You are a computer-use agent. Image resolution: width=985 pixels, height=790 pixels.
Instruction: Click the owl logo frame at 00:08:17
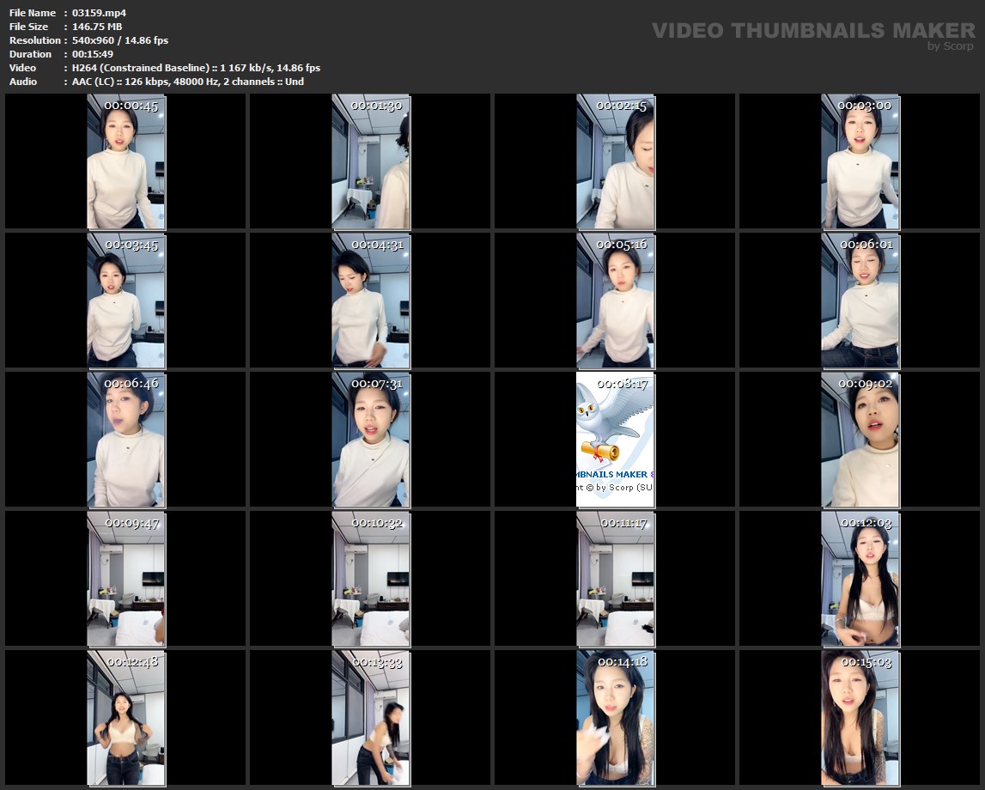point(615,440)
